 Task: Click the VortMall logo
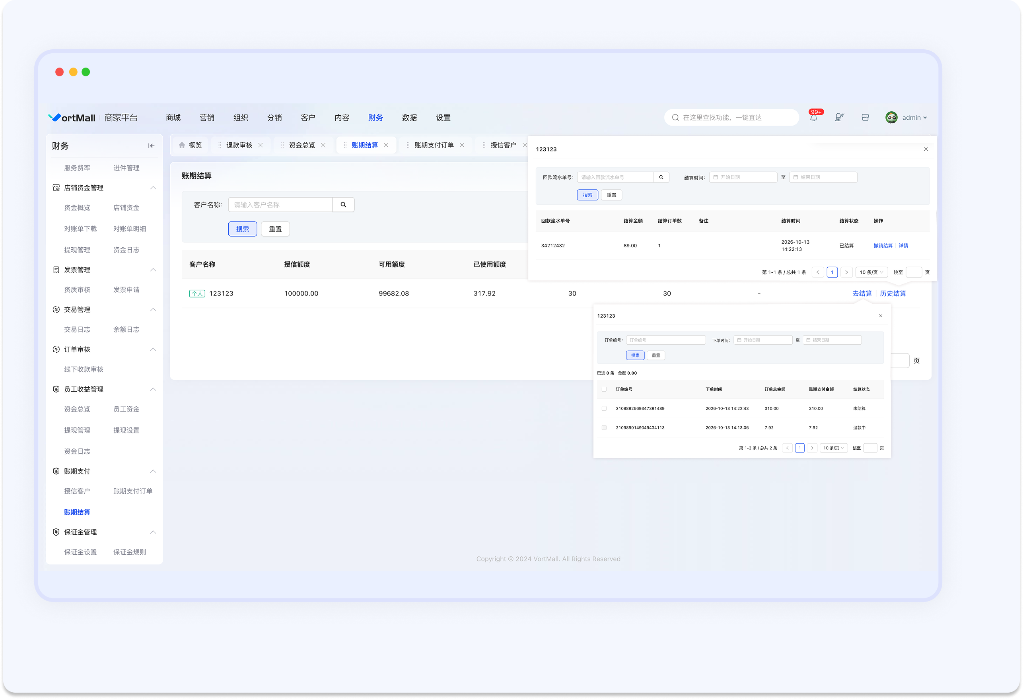(72, 118)
